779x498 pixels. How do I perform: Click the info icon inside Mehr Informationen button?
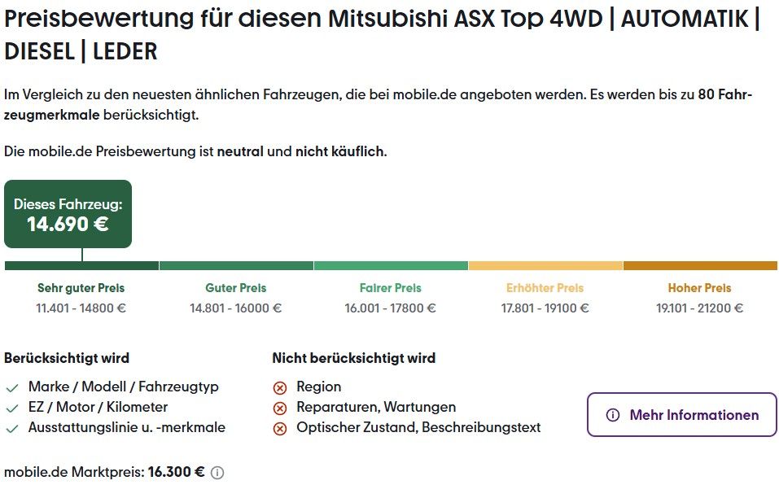point(613,415)
